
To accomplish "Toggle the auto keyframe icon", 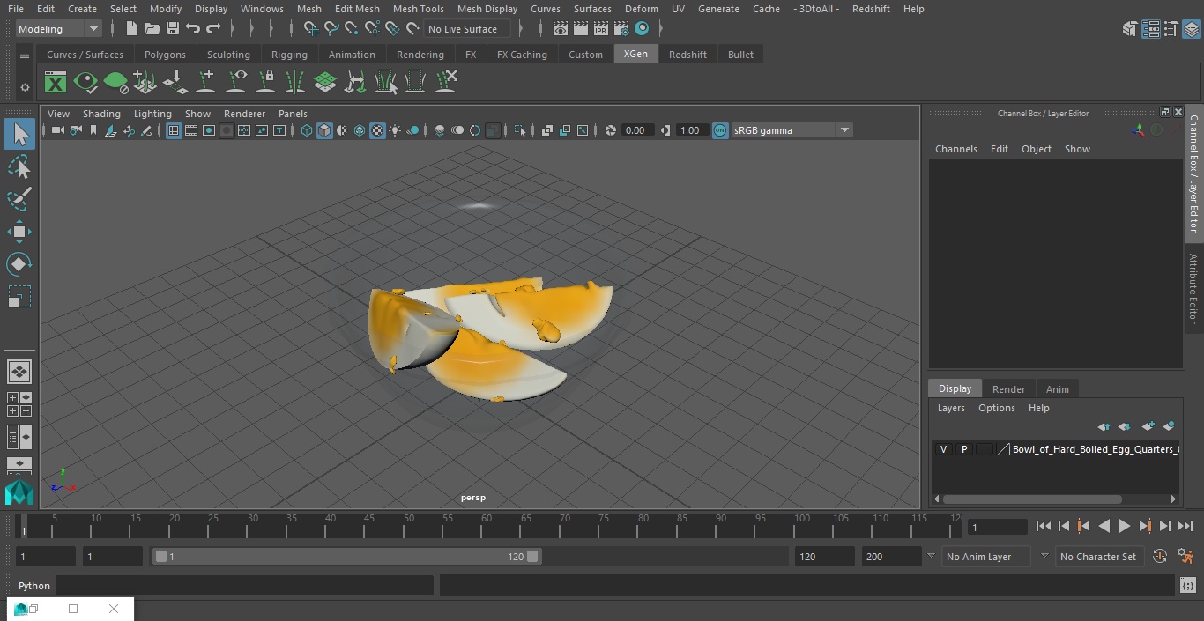I will point(1160,557).
